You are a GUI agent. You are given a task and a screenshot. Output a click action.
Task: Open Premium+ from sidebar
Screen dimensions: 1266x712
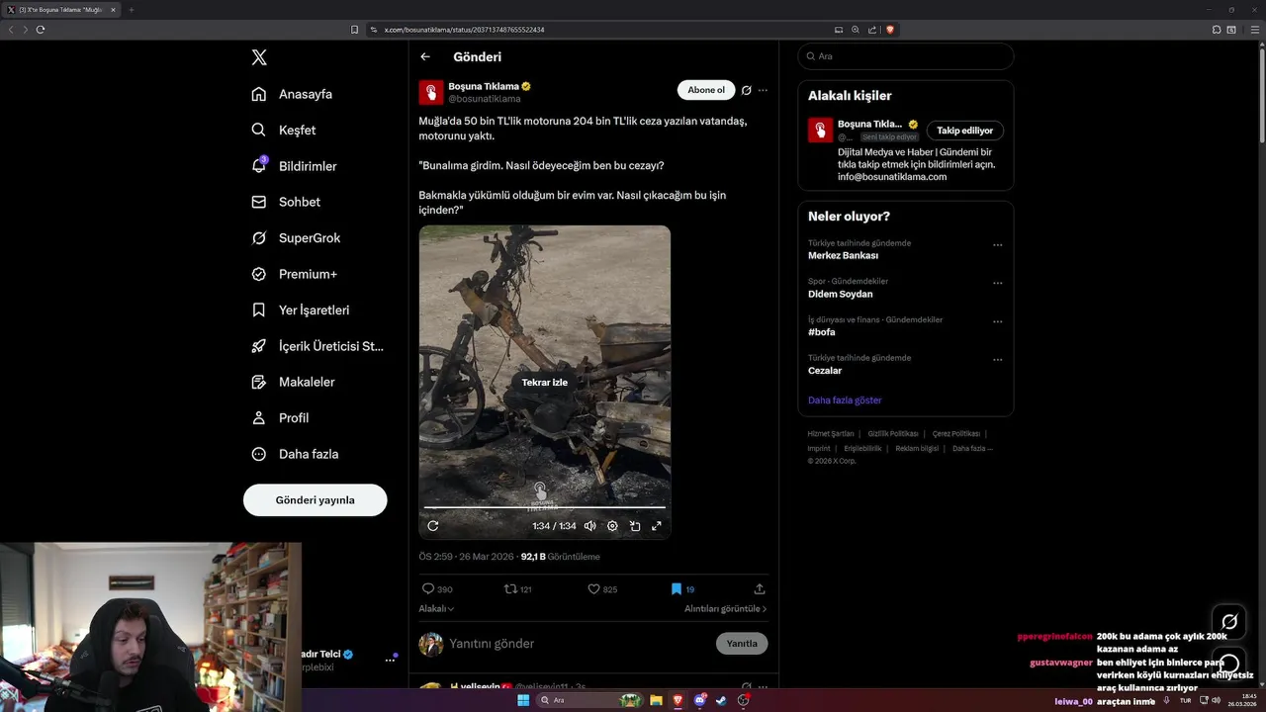pyautogui.click(x=294, y=274)
